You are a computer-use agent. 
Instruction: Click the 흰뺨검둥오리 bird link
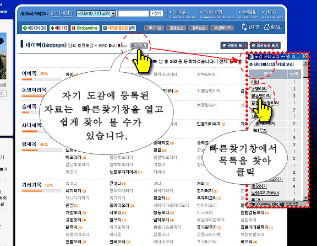point(255,212)
